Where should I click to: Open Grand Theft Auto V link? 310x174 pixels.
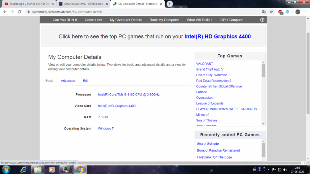pos(210,69)
